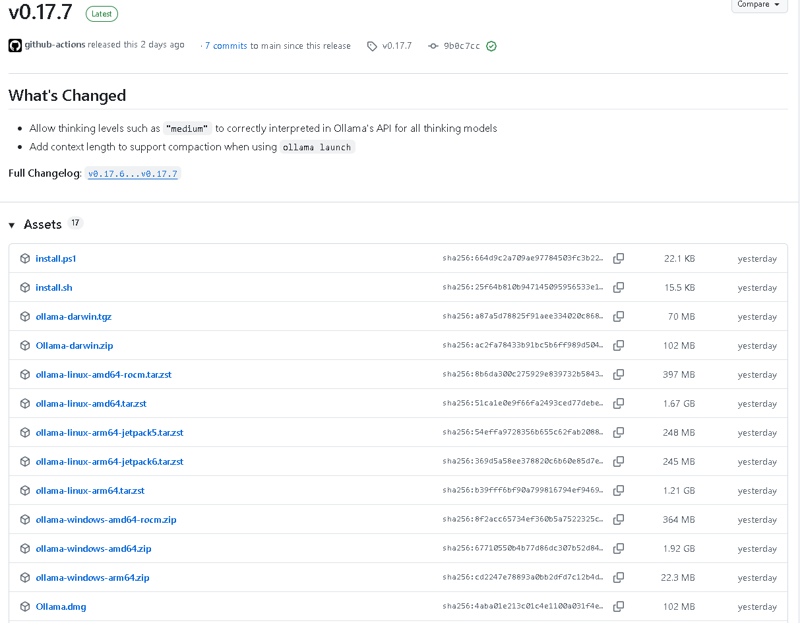
Task: Click the "medium" inline code text
Action: (188, 129)
